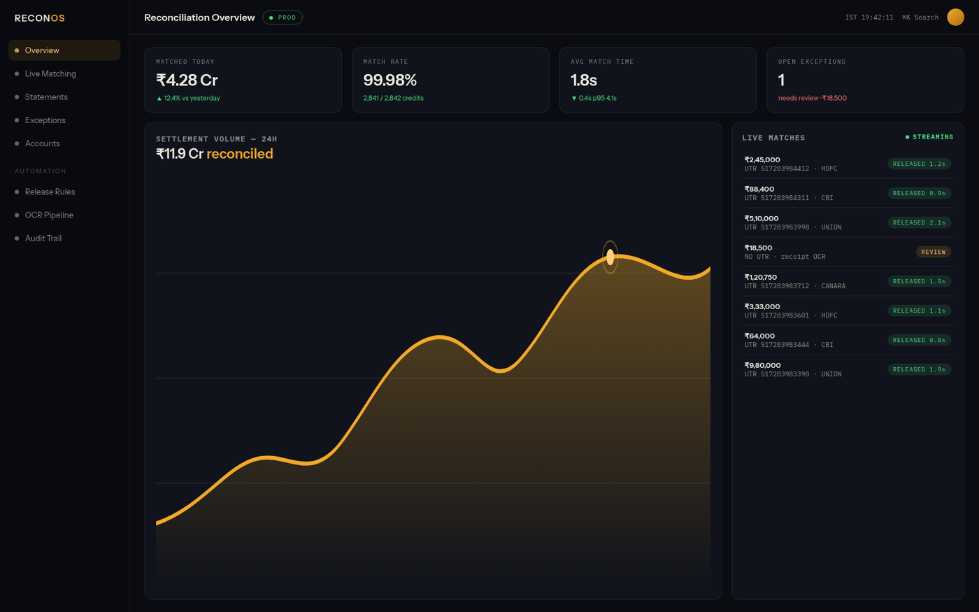Select the ₹5,10,000 UNION match row
Screen dimensions: 979x612
coord(848,222)
